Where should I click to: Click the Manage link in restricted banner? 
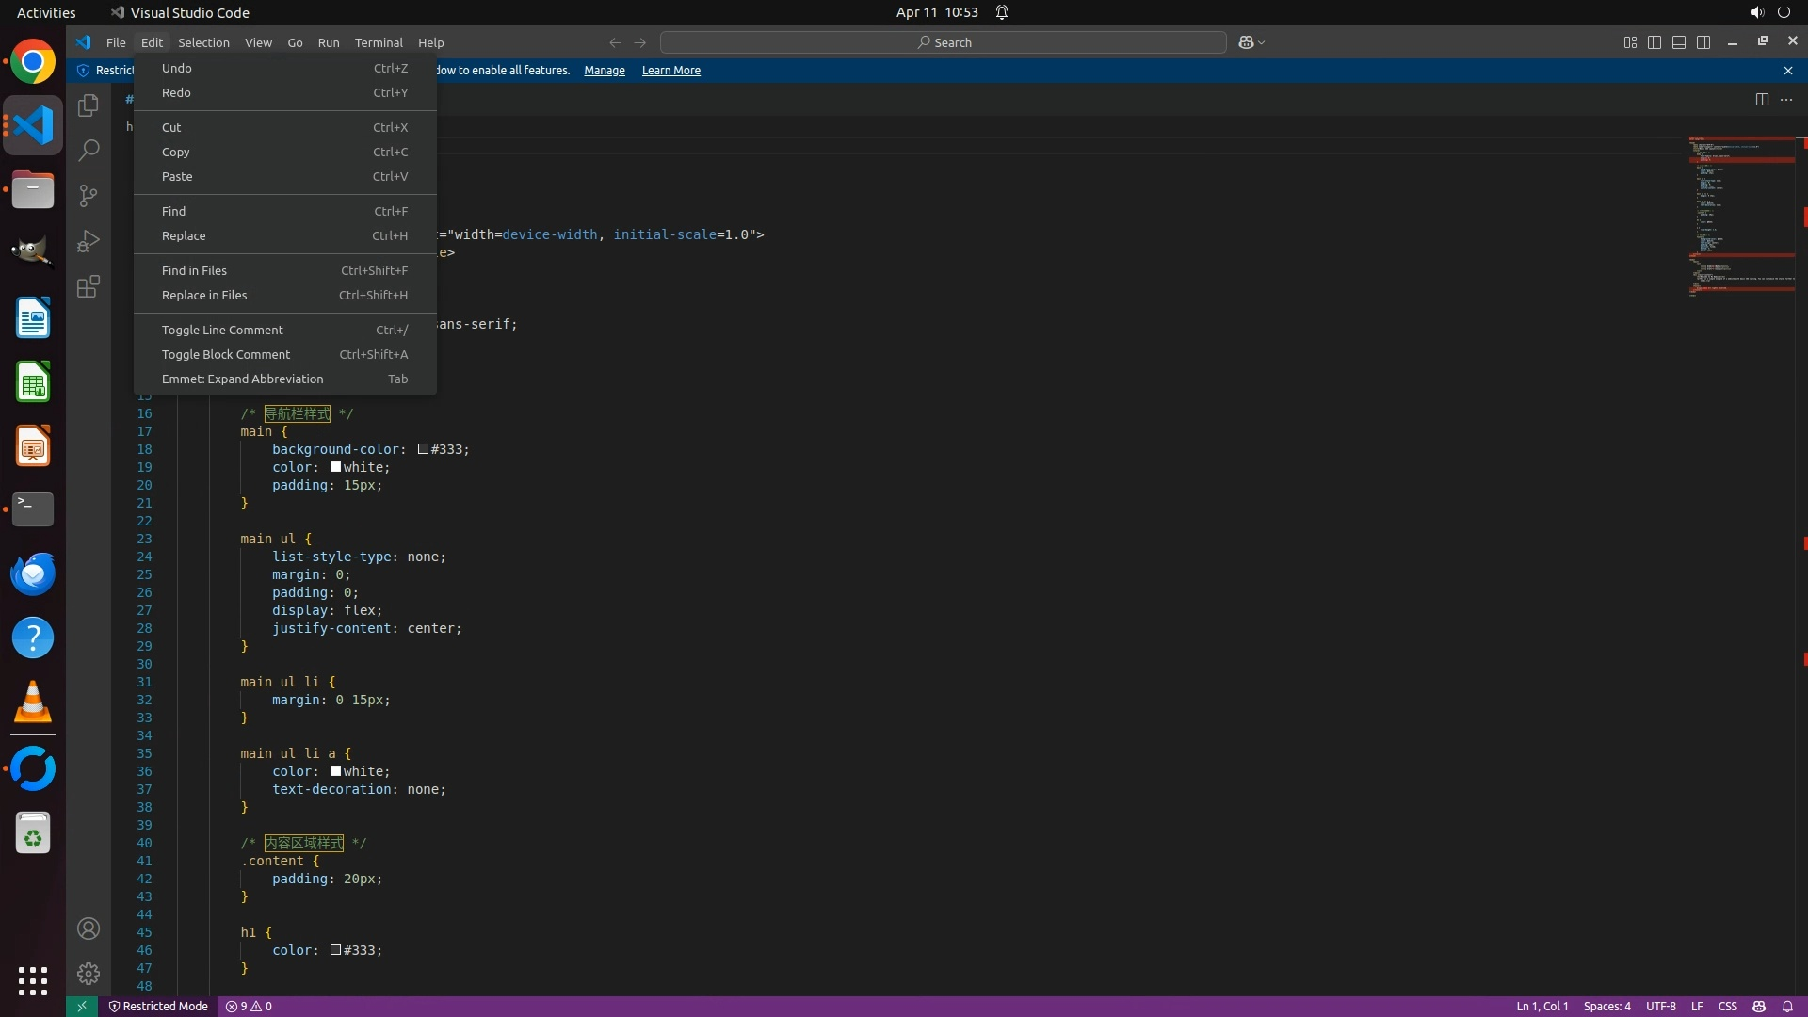[604, 71]
